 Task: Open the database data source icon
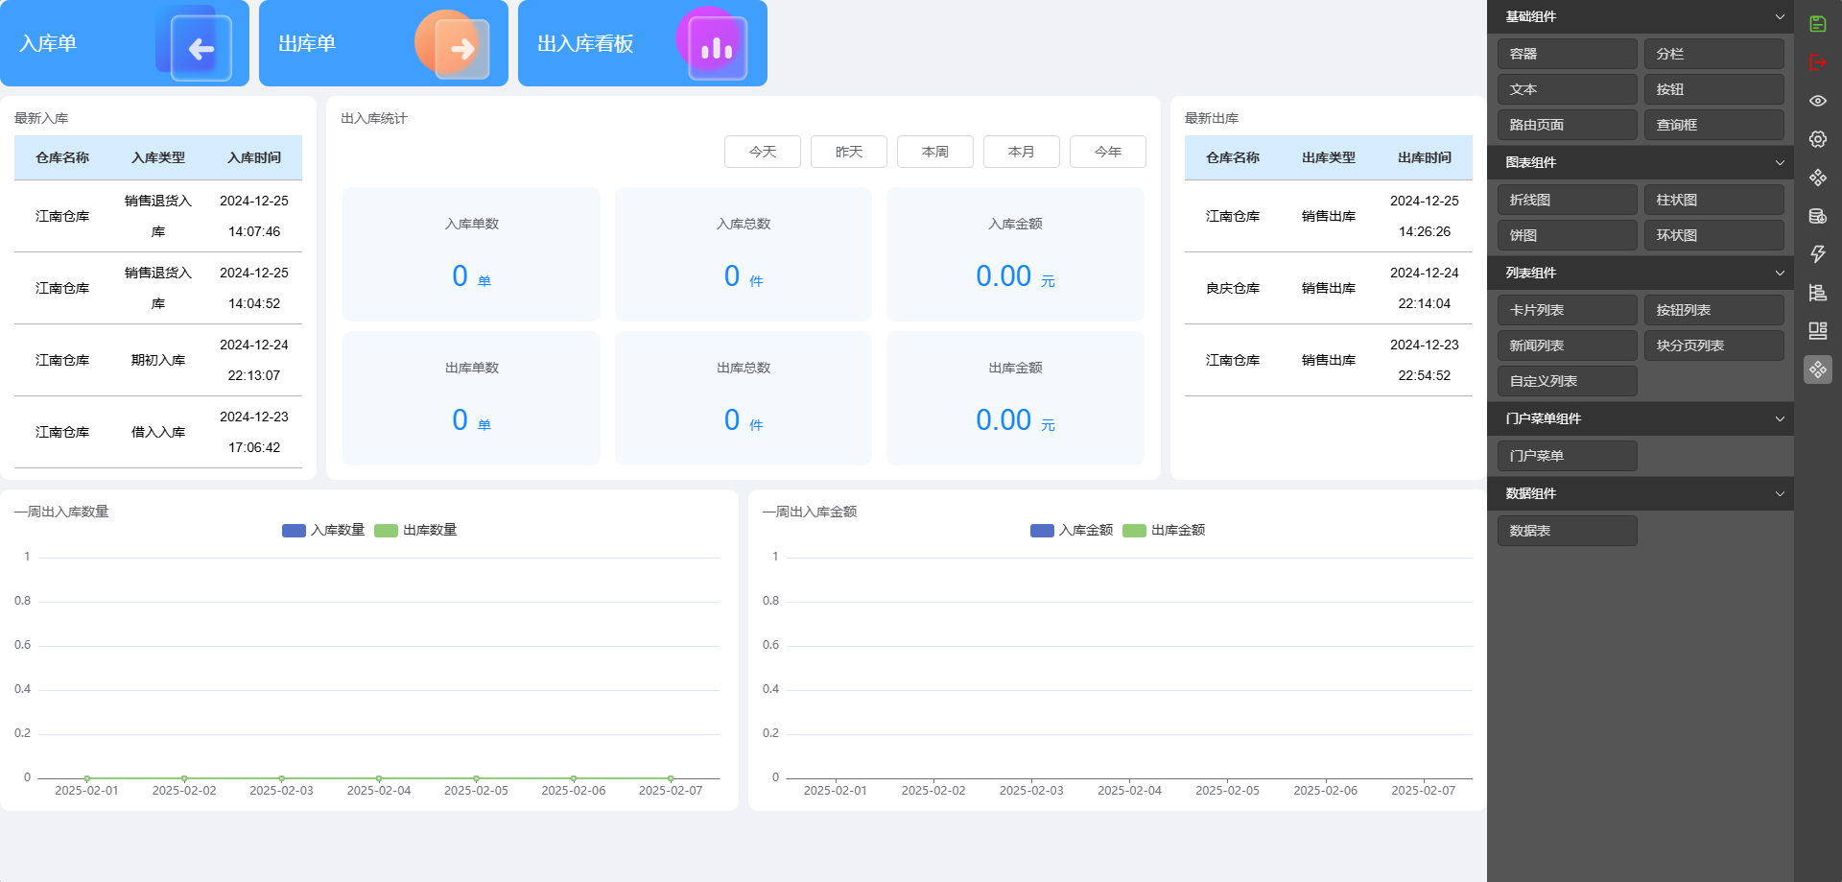coord(1817,216)
